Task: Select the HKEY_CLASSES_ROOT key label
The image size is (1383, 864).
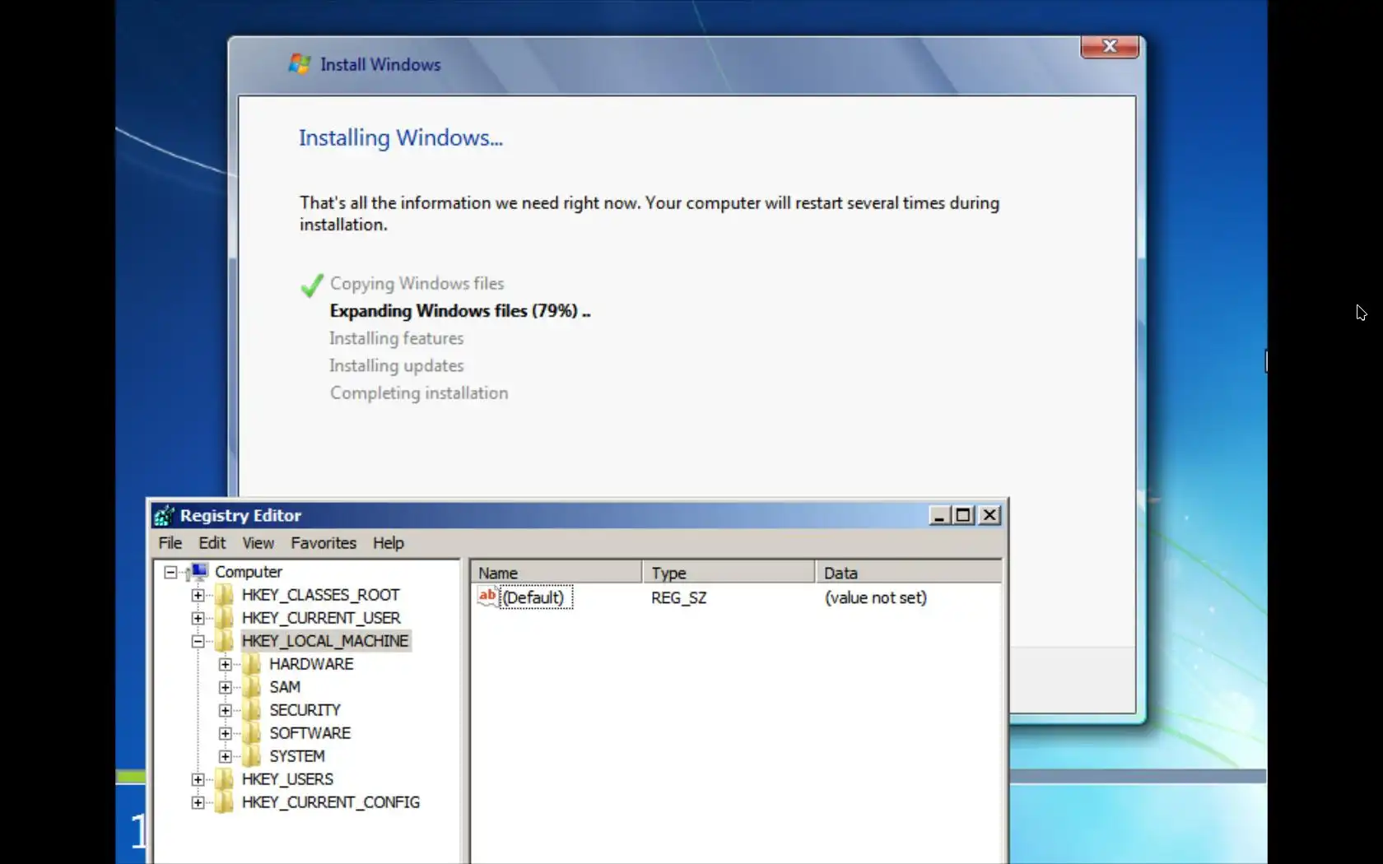Action: tap(320, 595)
